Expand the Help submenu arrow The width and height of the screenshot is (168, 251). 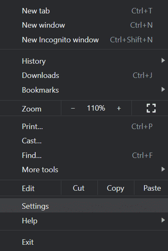[163, 220]
